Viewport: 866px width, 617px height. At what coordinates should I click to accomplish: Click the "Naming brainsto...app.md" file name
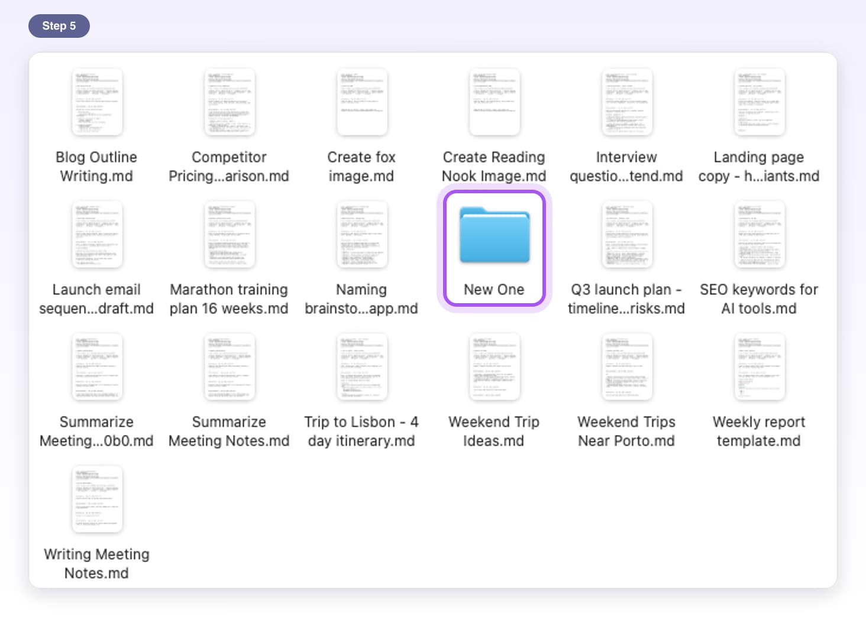tap(361, 299)
